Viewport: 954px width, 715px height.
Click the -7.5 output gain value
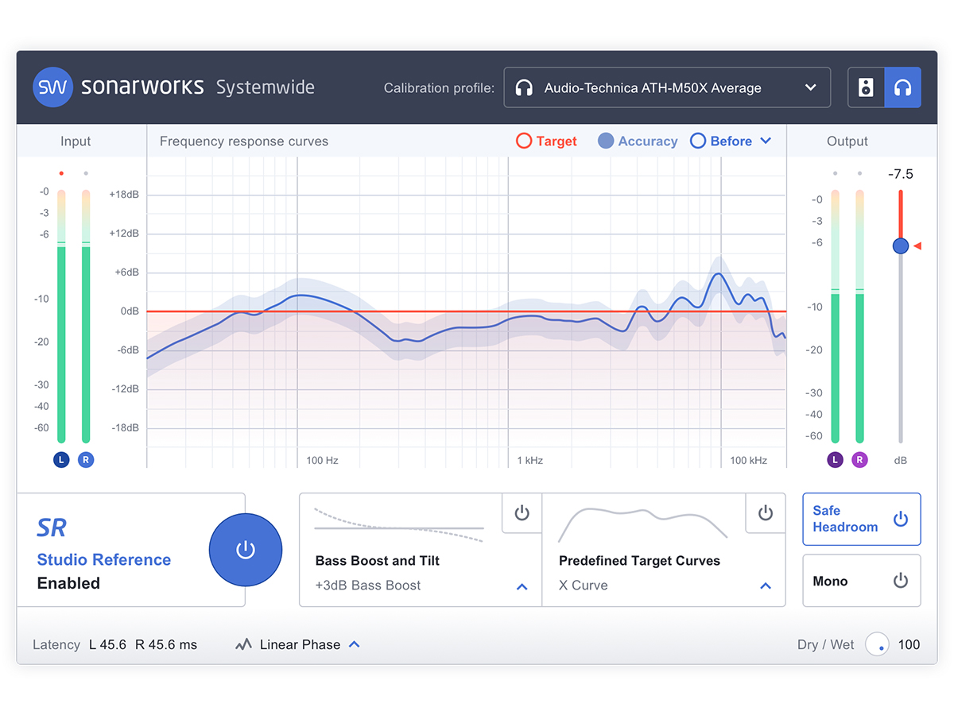(x=901, y=174)
